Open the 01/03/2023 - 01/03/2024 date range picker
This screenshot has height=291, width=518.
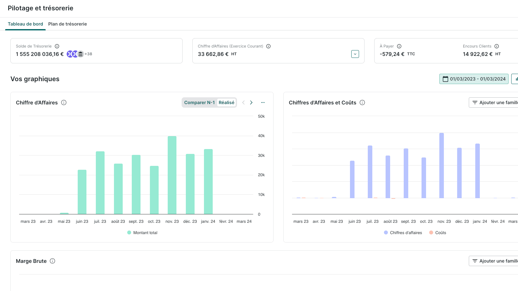474,79
